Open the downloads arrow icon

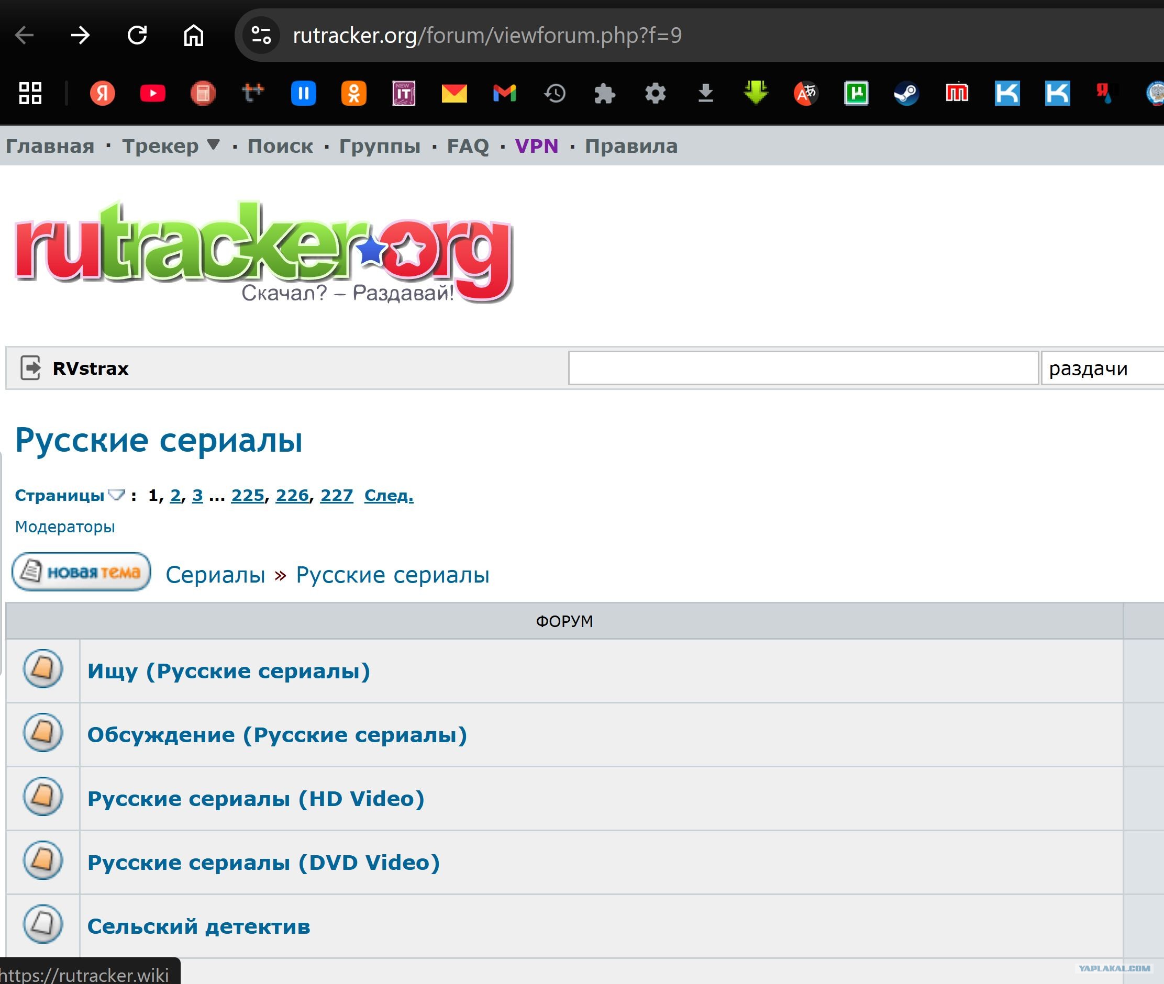coord(706,93)
